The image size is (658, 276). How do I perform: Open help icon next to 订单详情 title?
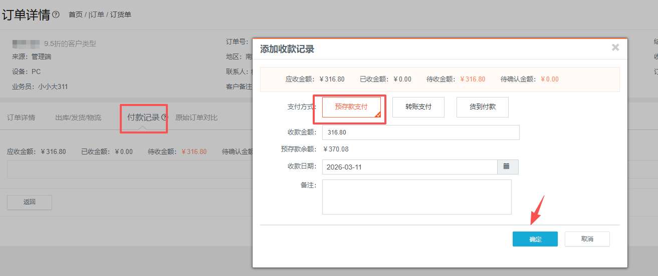point(56,14)
